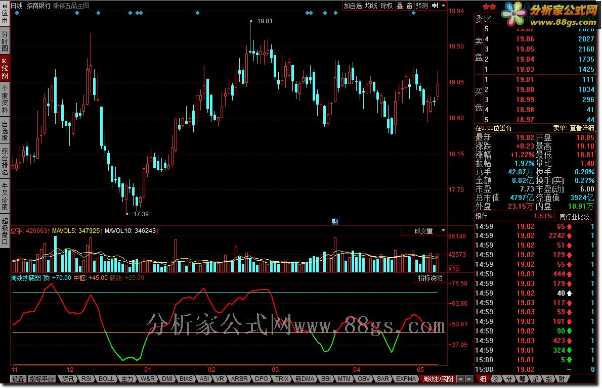Click 加自选 button in chart toolbar

pos(353,6)
